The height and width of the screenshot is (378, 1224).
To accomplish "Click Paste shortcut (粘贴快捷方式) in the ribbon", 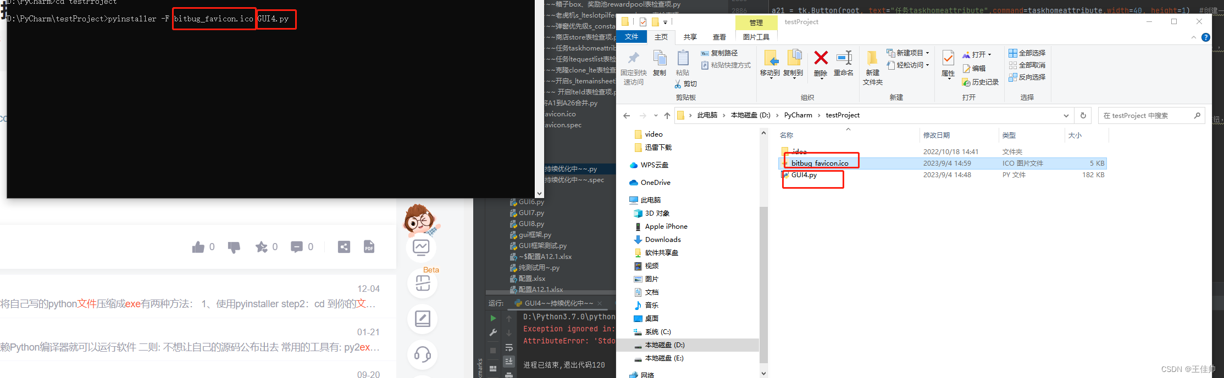I will coord(726,65).
